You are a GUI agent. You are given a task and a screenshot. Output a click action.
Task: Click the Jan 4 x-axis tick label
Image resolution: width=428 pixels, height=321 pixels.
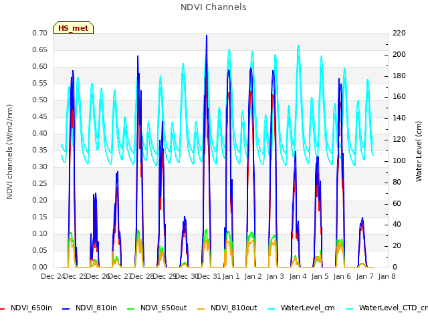(298, 276)
